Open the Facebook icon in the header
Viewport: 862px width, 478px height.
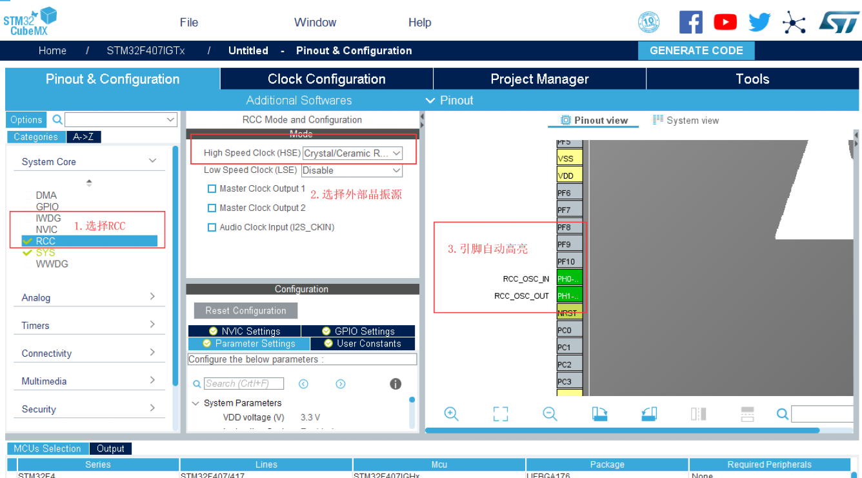point(690,23)
